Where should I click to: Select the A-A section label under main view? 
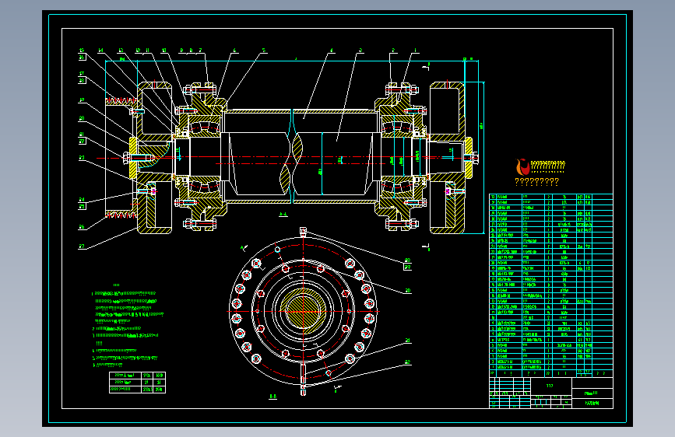point(283,214)
